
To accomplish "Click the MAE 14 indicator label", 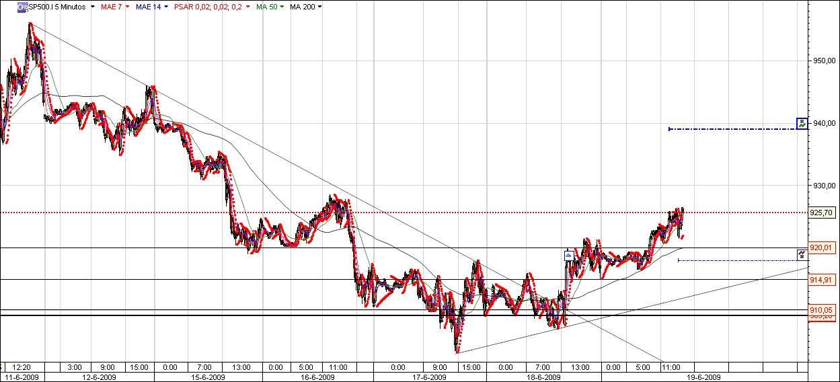I will coord(147,7).
